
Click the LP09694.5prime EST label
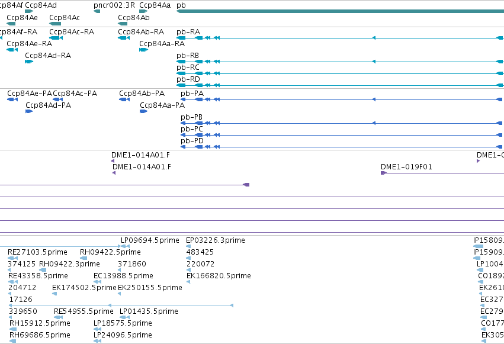tap(150, 240)
